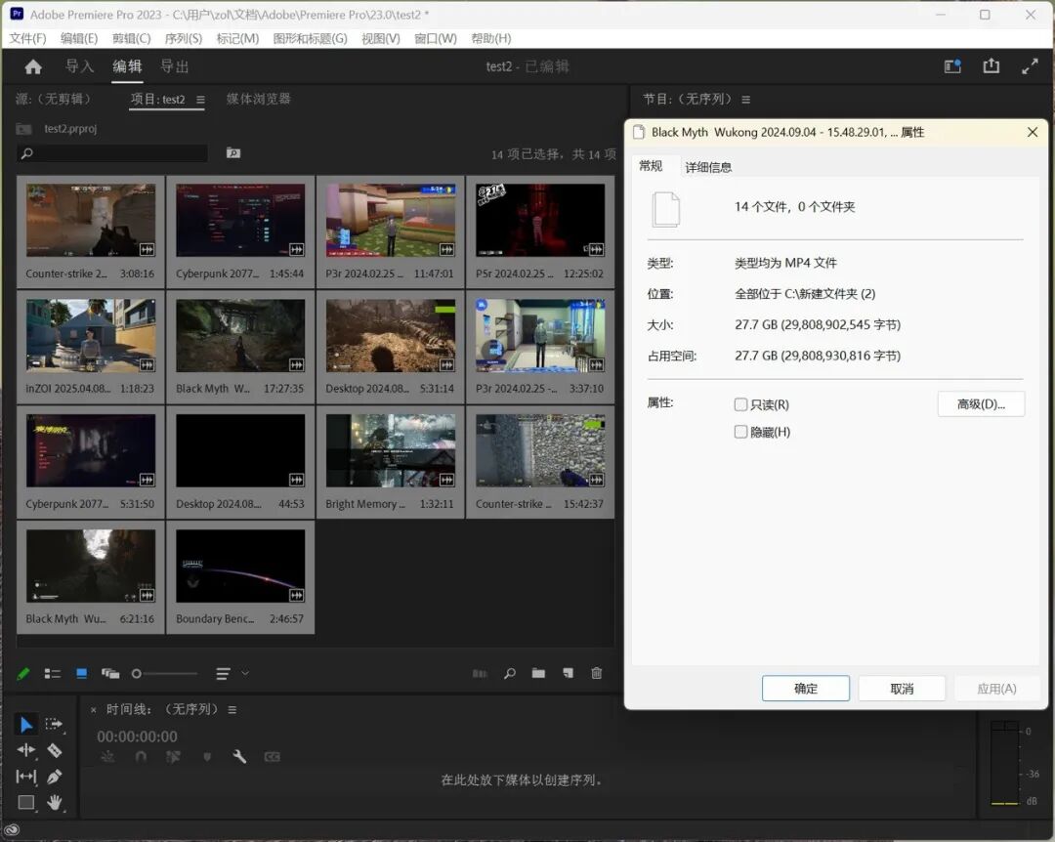Check the 只读(R) read-only checkbox
The image size is (1055, 842).
point(740,404)
